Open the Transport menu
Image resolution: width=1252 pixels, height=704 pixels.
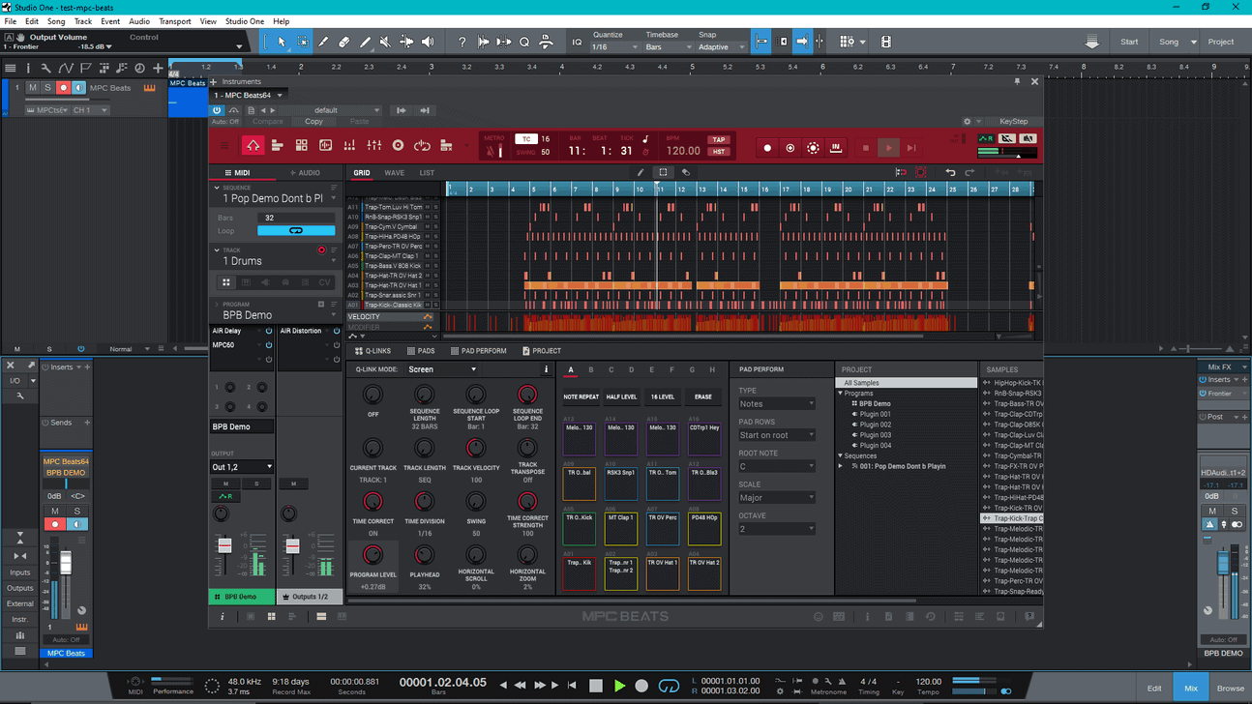point(175,21)
